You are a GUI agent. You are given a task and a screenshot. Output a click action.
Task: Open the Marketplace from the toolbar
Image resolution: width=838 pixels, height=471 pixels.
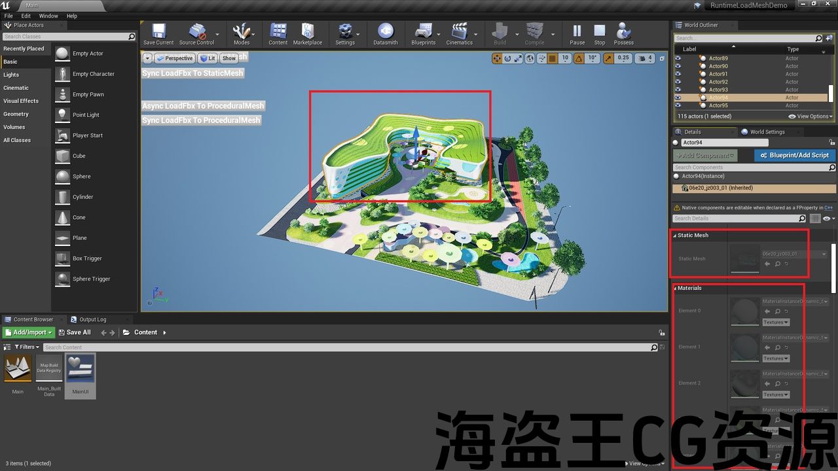point(307,34)
